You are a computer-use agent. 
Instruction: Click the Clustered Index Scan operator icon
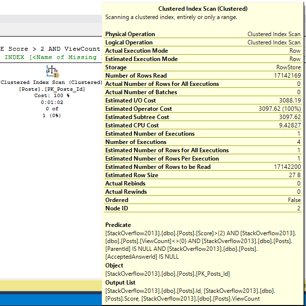tap(52, 72)
